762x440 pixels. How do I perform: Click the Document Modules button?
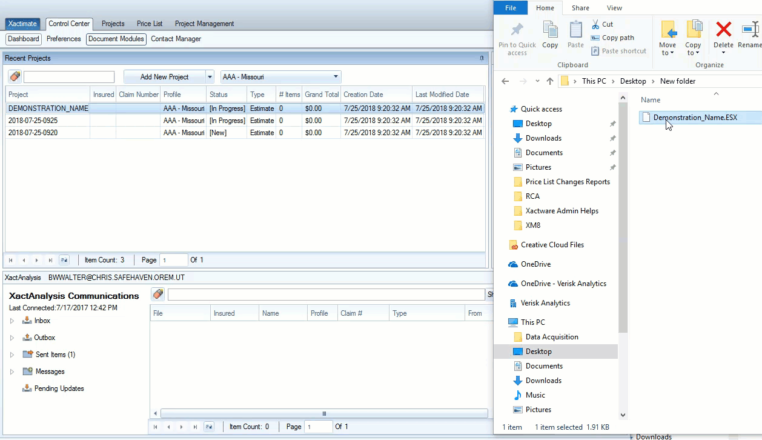click(116, 39)
